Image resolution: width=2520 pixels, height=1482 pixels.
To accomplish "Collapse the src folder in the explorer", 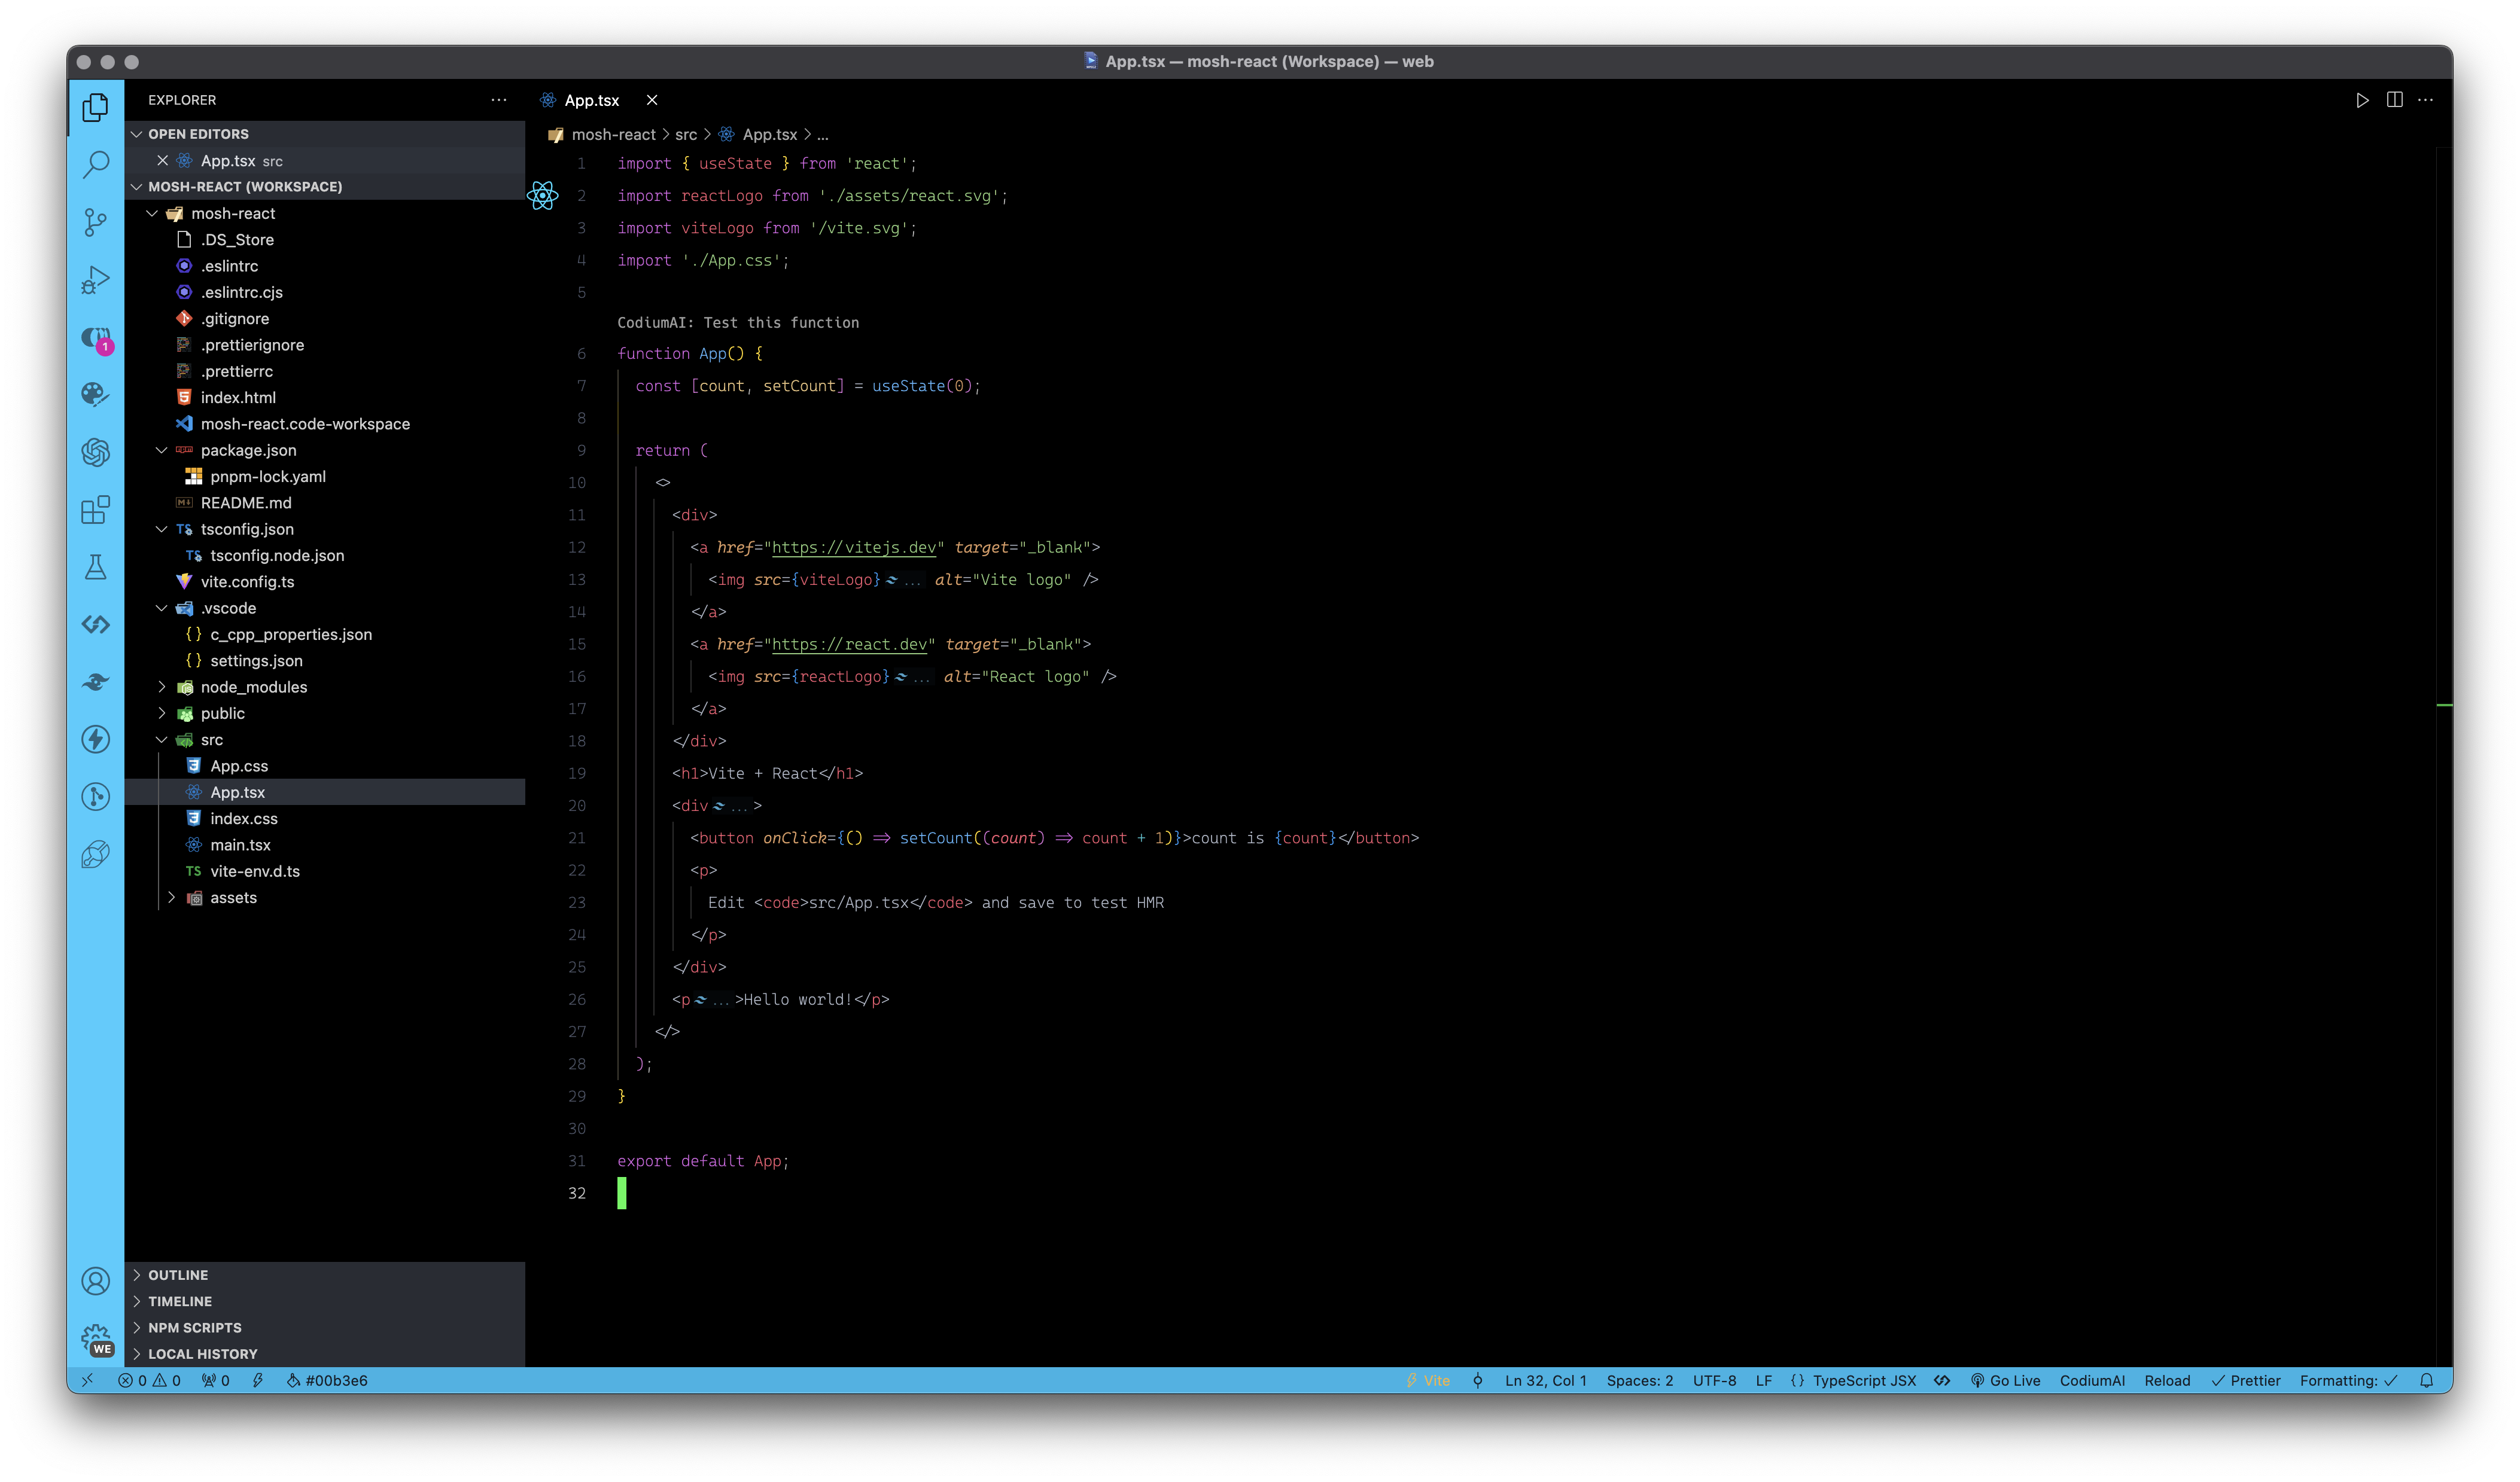I will (x=211, y=739).
